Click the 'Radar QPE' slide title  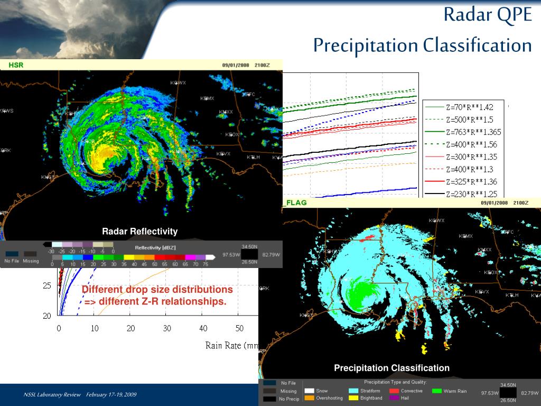[488, 14]
